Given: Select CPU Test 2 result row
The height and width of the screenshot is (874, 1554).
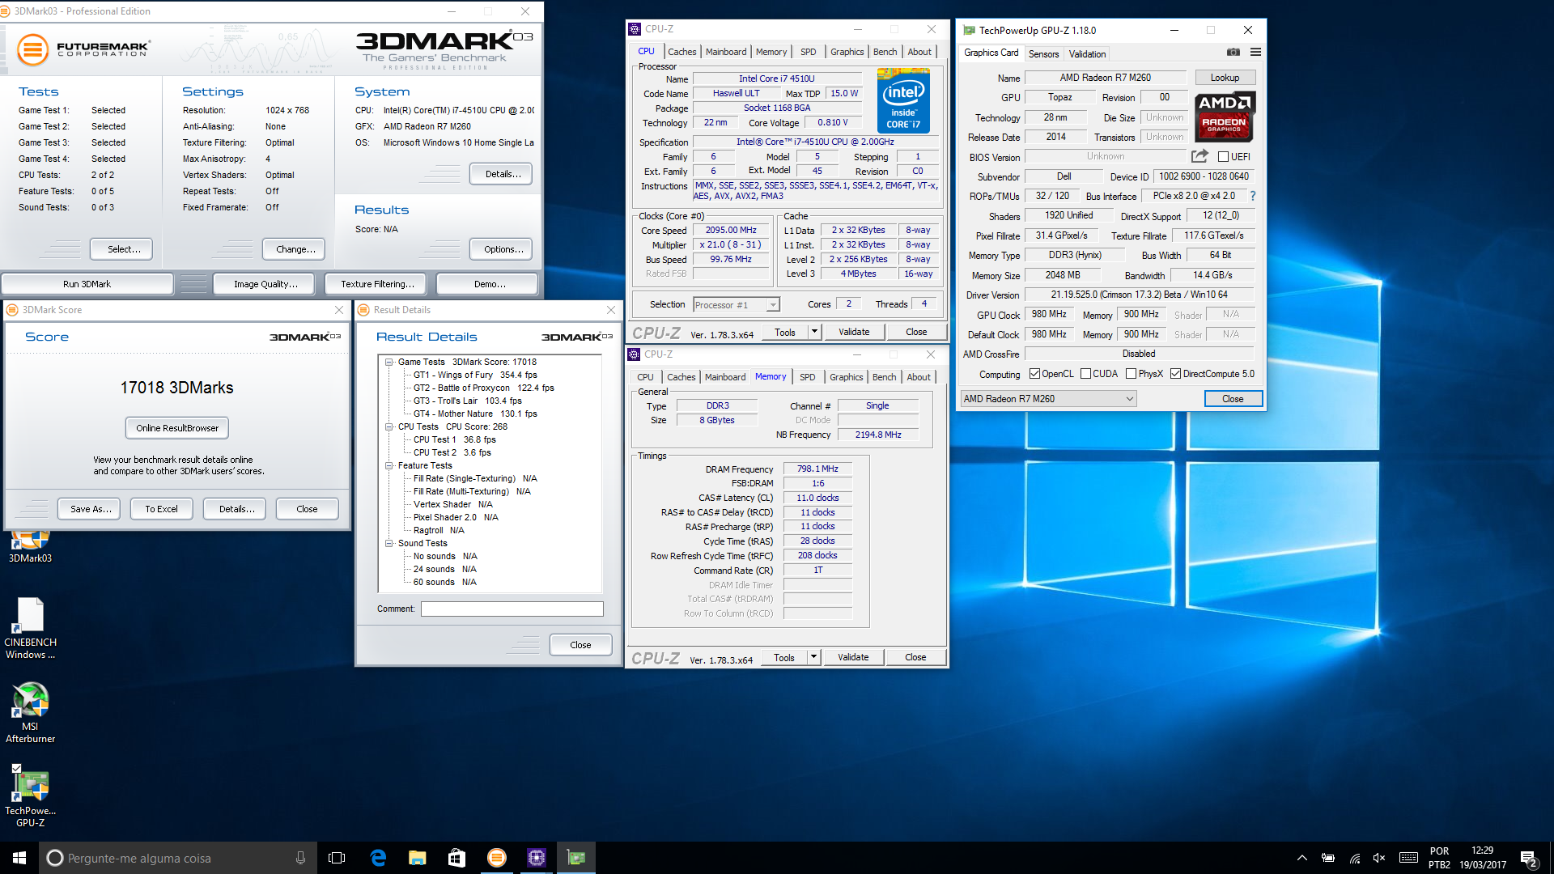Looking at the screenshot, I should click(x=452, y=452).
